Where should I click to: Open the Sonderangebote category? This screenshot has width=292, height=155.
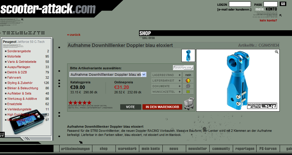click(x=19, y=51)
